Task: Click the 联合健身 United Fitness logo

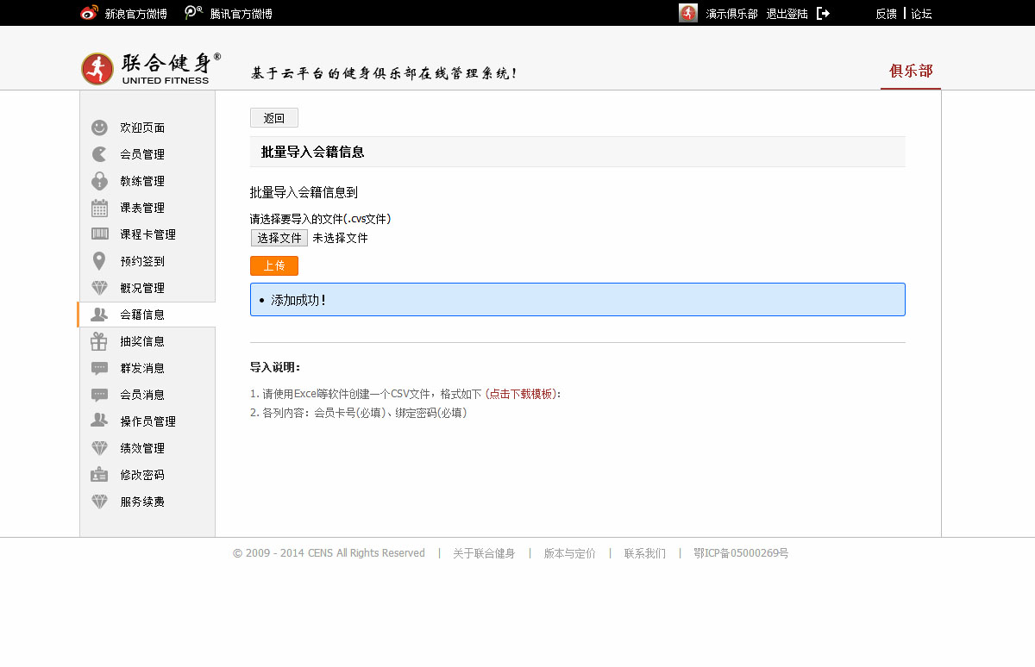Action: click(151, 69)
